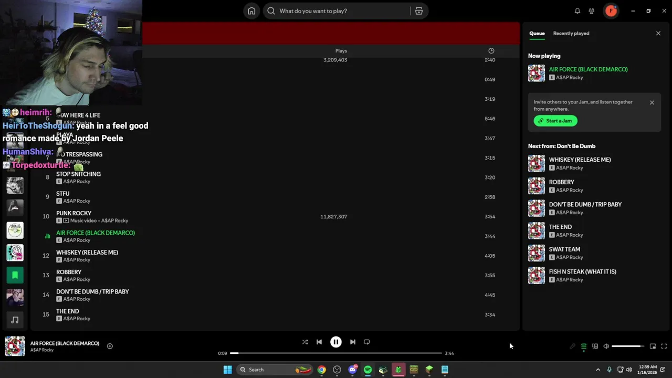Image resolution: width=672 pixels, height=378 pixels.
Task: Mute the Spotify volume
Action: tap(606, 346)
